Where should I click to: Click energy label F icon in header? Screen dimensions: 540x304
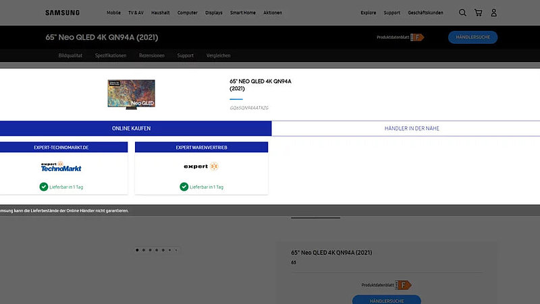[x=418, y=38]
